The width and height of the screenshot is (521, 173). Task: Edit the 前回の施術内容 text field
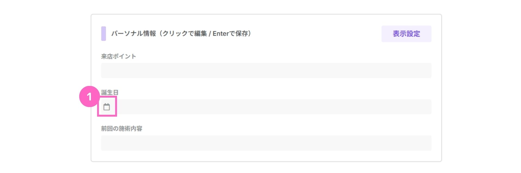(266, 143)
